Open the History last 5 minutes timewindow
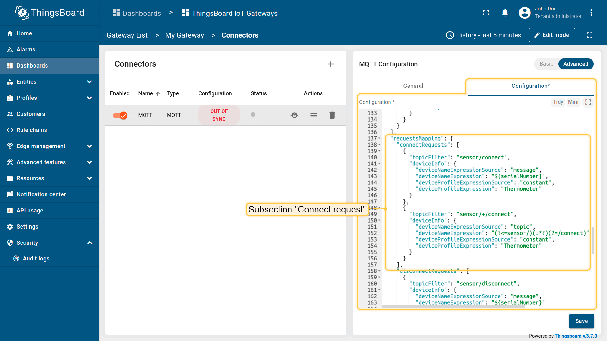 (x=483, y=35)
